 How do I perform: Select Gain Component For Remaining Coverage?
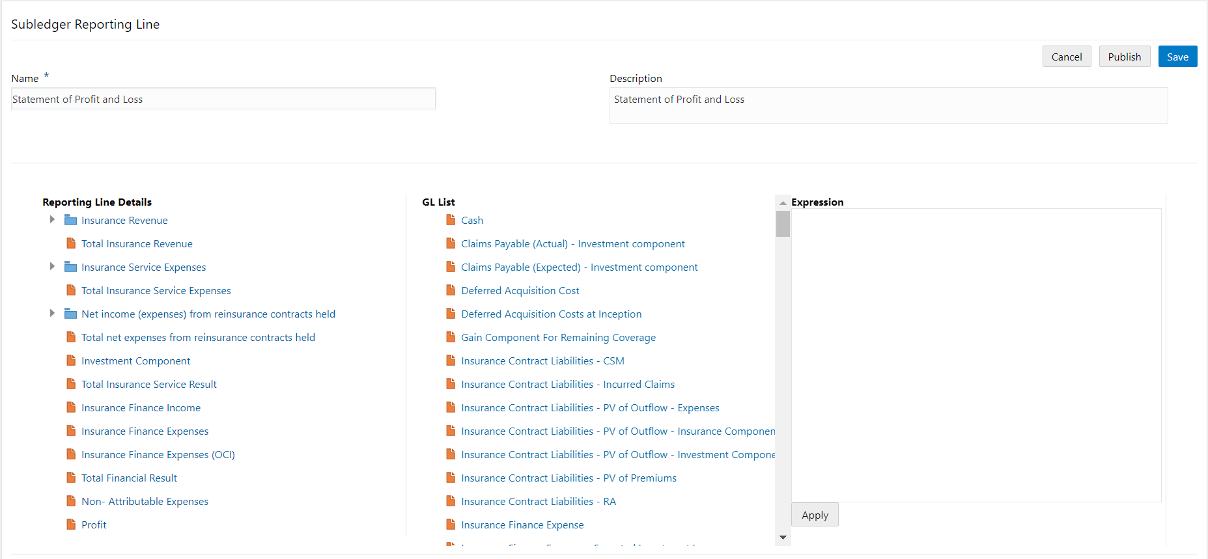coord(558,337)
